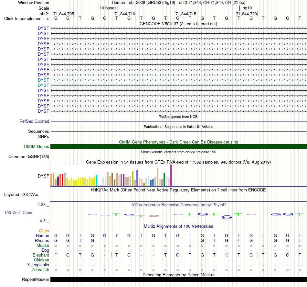The height and width of the screenshot is (287, 307).
Task: Click the chr2:71,844,704-71,844,724 (21 bp) position text
Action: [x=212, y=3]
